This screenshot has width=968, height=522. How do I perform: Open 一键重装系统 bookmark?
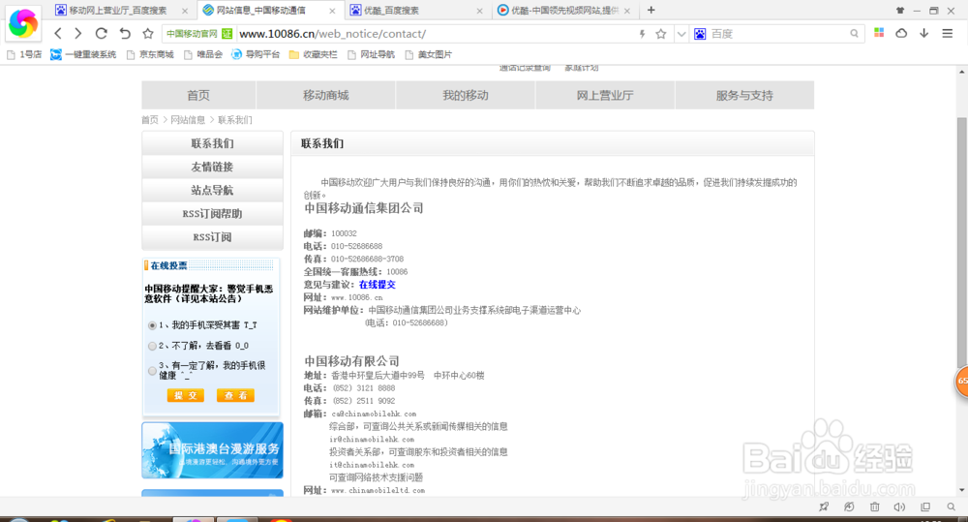tap(83, 54)
